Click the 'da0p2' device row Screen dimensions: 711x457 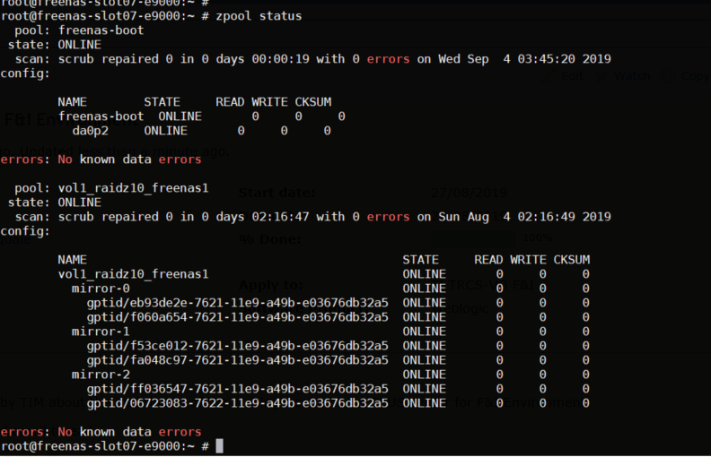(x=202, y=131)
